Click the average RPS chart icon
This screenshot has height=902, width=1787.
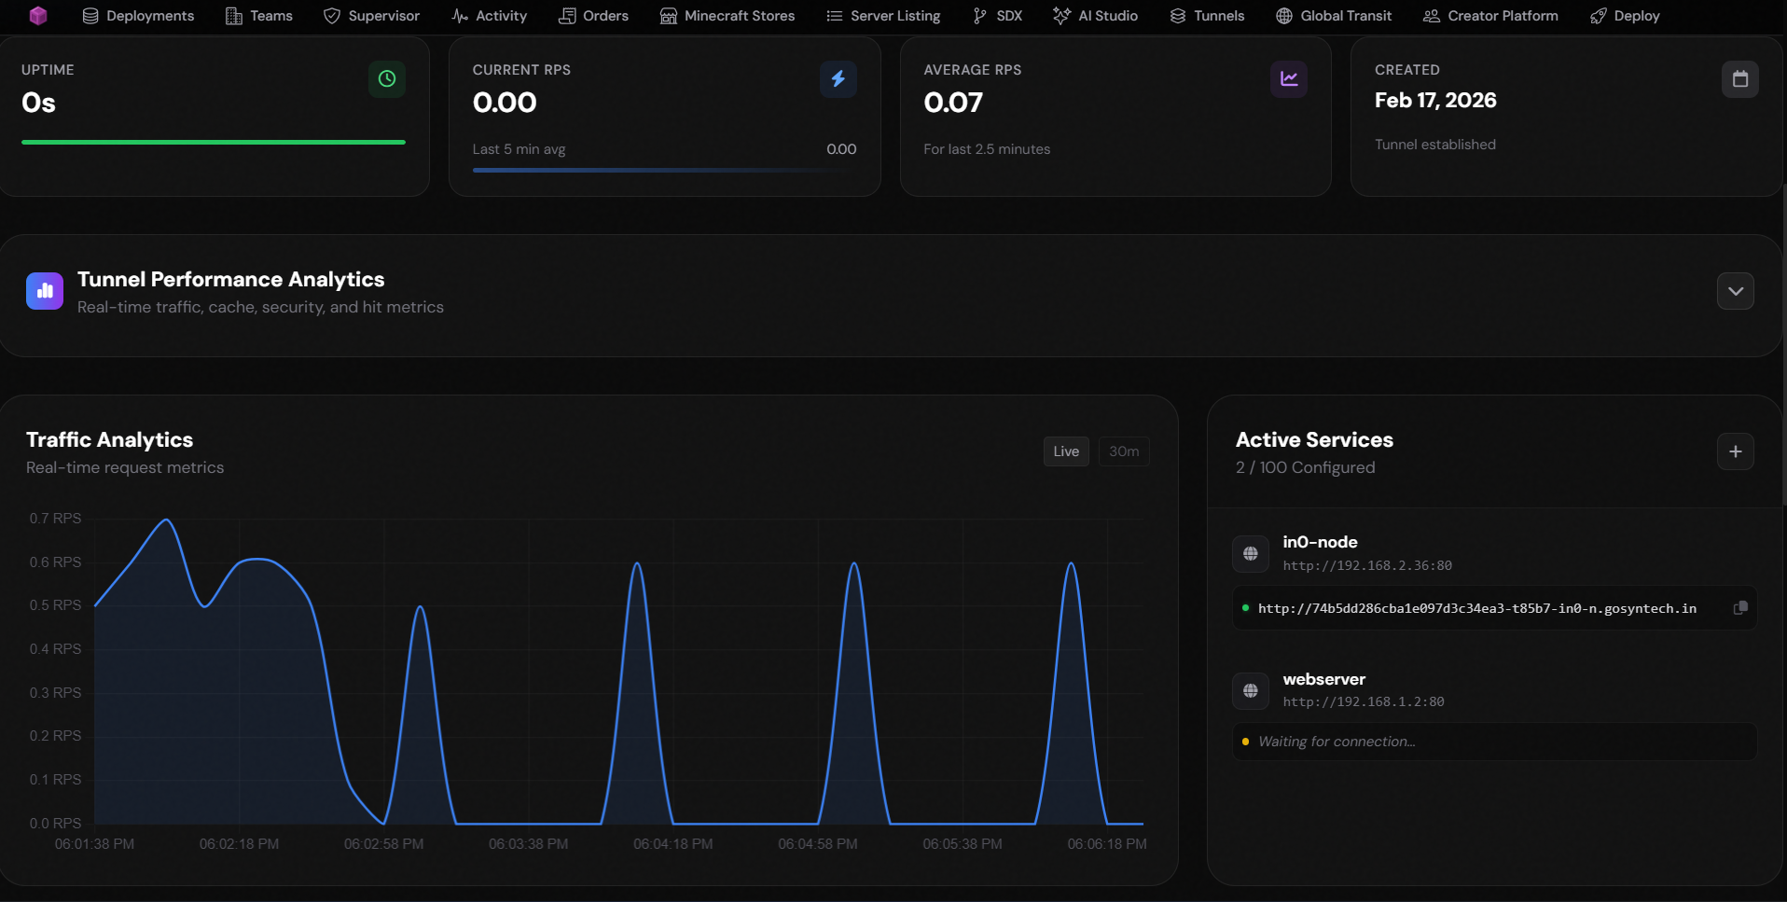click(1289, 79)
